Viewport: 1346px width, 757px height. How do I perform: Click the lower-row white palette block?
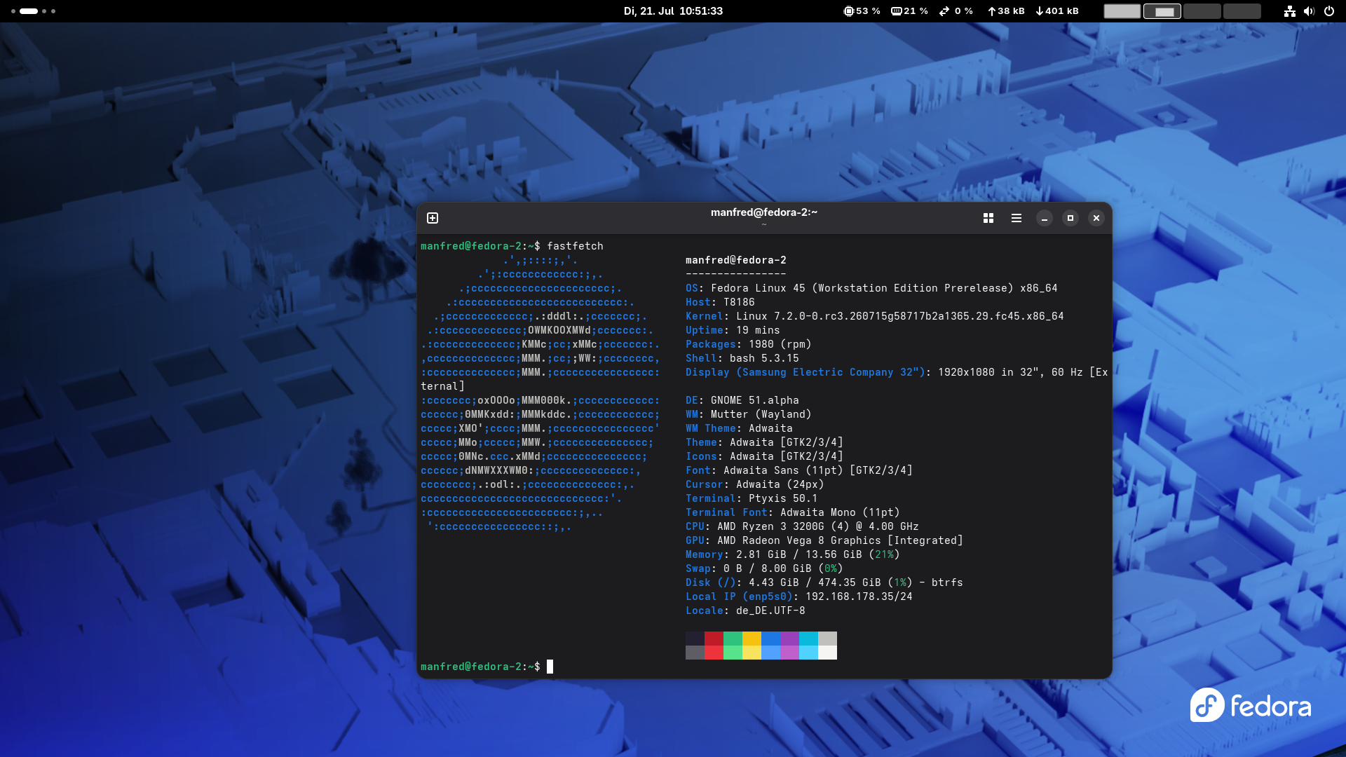pos(827,653)
